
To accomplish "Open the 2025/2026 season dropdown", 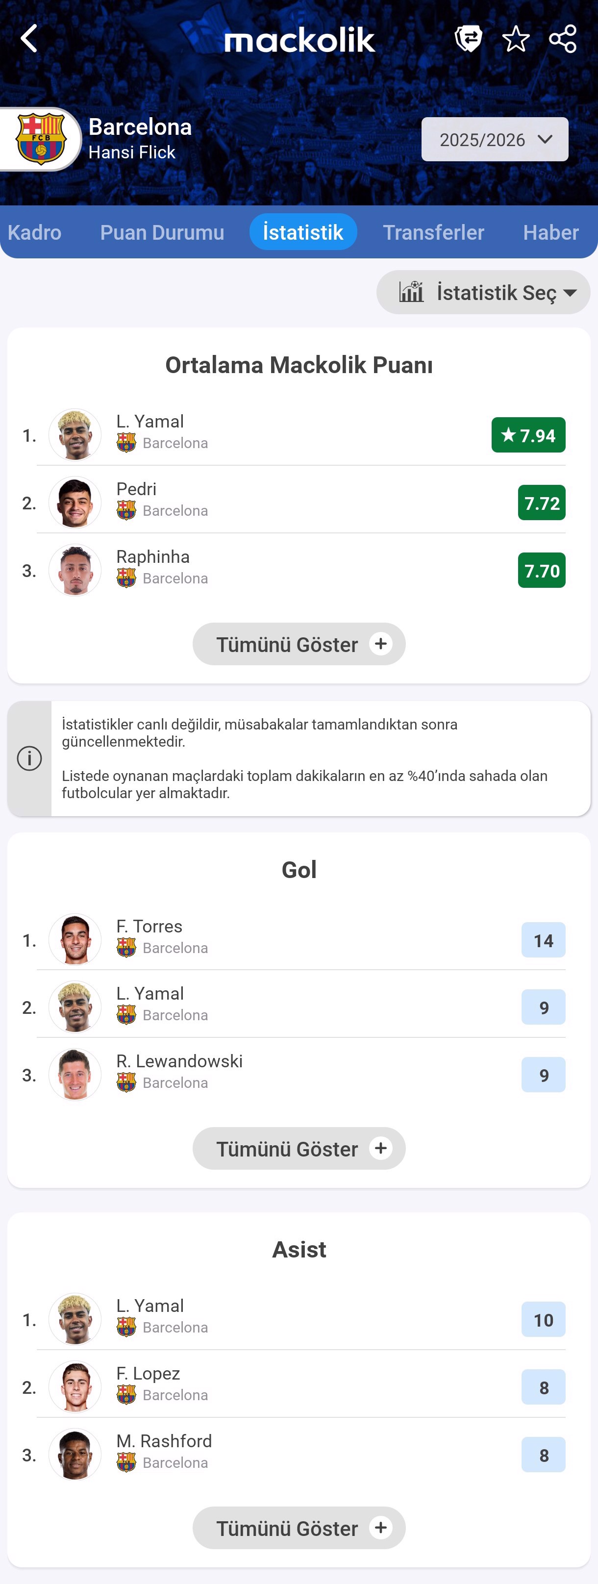I will (x=495, y=140).
